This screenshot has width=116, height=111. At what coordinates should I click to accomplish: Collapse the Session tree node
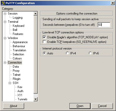[5, 14]
